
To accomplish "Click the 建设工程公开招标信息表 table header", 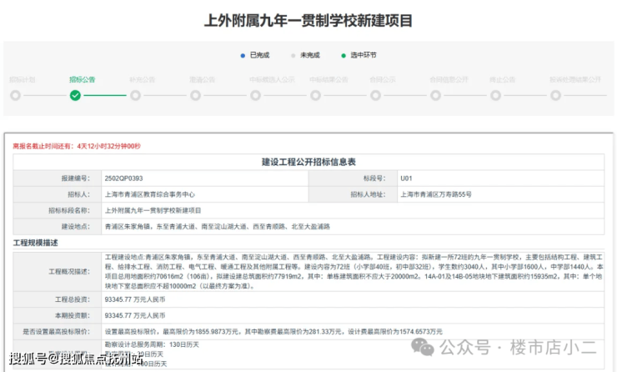I will (308, 162).
